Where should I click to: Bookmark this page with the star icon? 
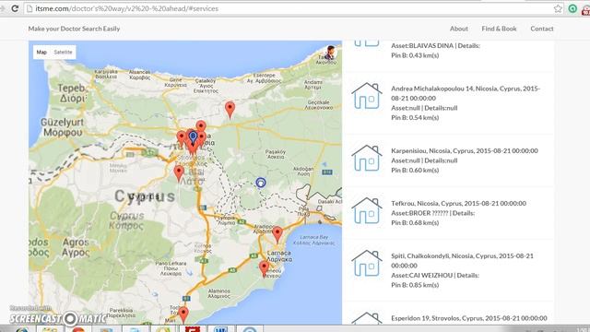558,8
